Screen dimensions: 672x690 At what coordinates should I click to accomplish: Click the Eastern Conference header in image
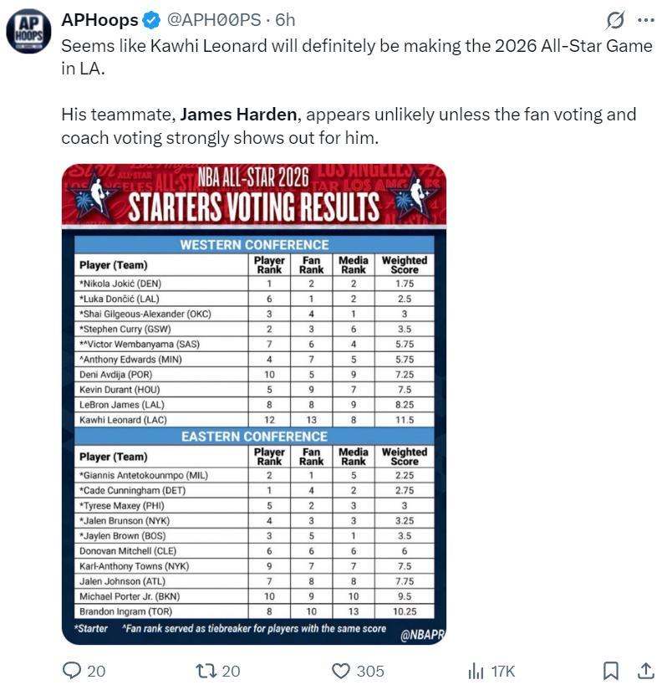253,437
